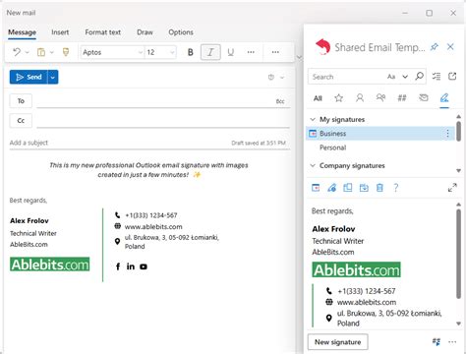The height and width of the screenshot is (354, 466).
Task: Click the Cc recipients button
Action: (21, 121)
